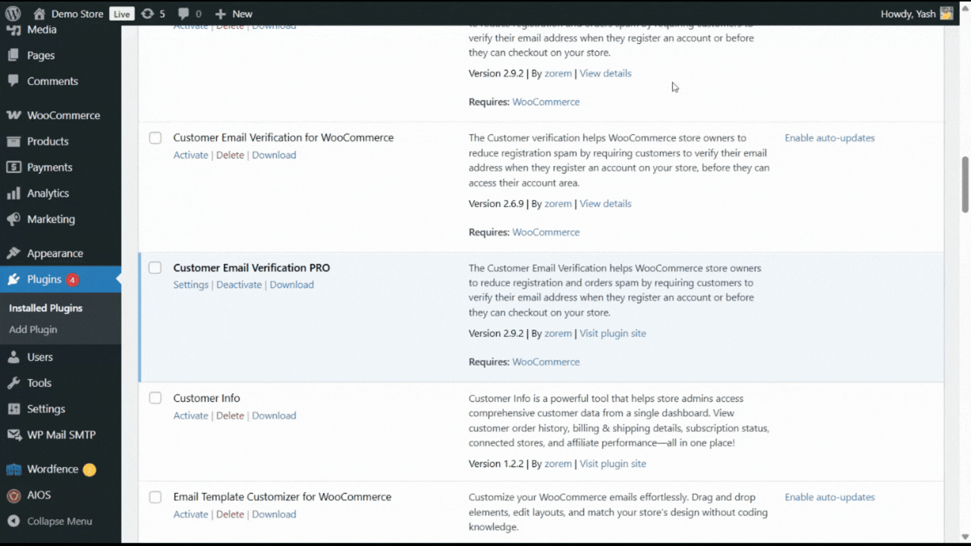Click the comments bubble icon in admin bar
The height and width of the screenshot is (546, 971).
click(184, 14)
